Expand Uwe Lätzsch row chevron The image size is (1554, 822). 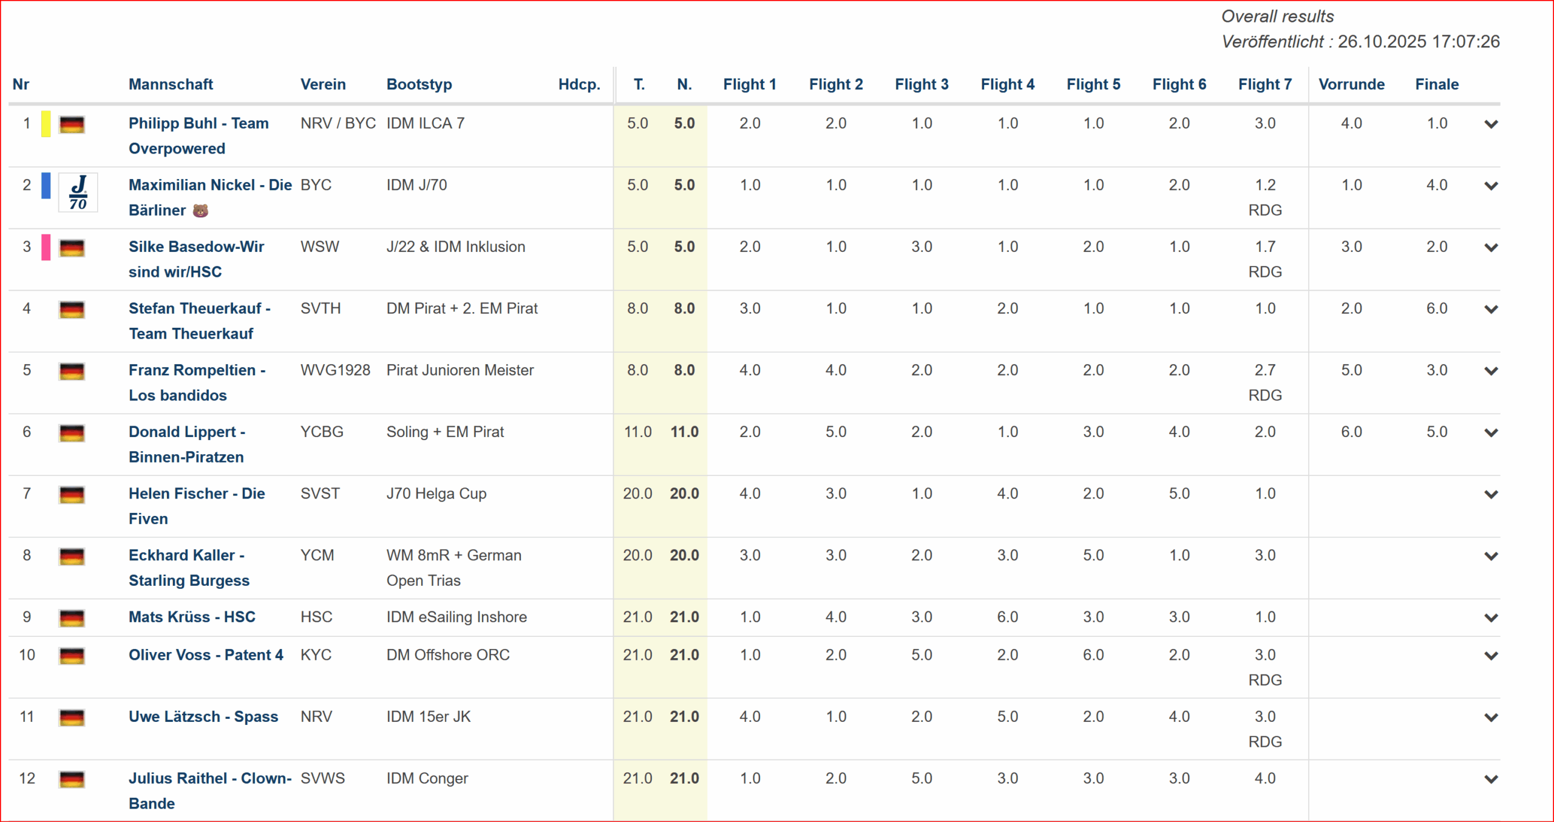1491,718
